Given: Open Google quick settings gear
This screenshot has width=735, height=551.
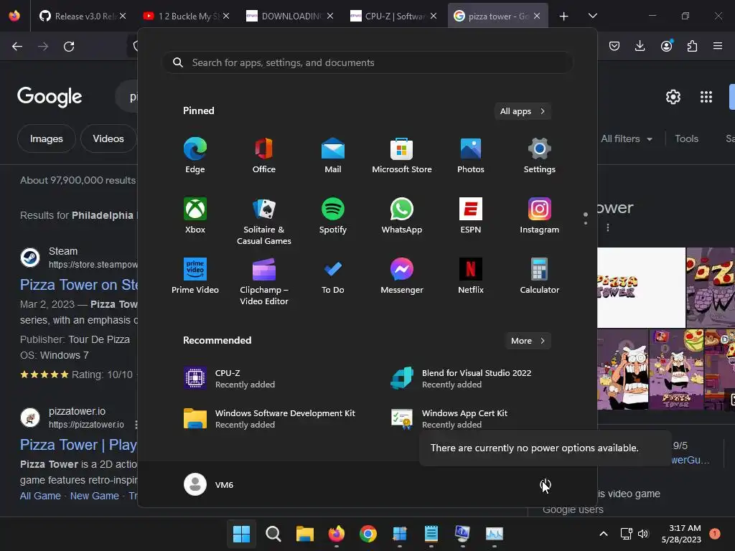Looking at the screenshot, I should (x=673, y=97).
